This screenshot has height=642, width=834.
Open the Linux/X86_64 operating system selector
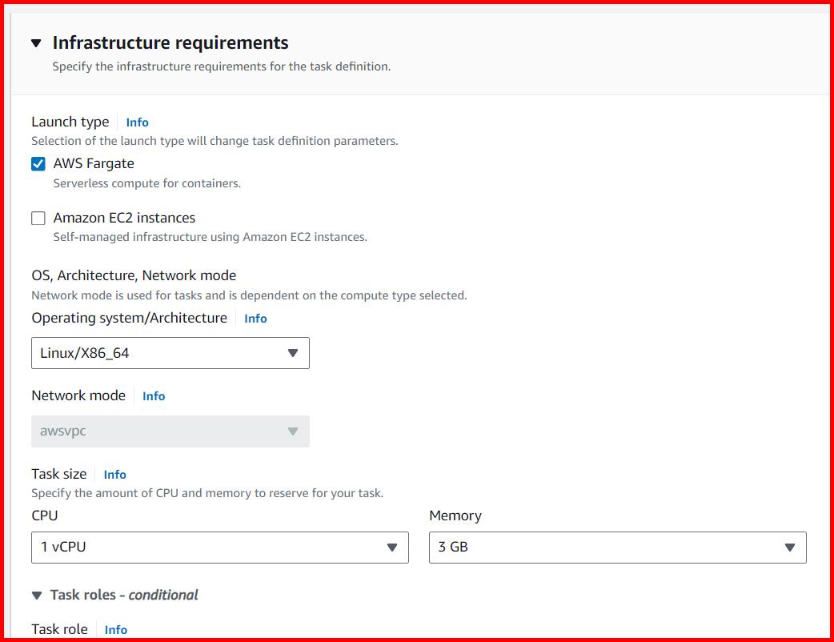170,353
